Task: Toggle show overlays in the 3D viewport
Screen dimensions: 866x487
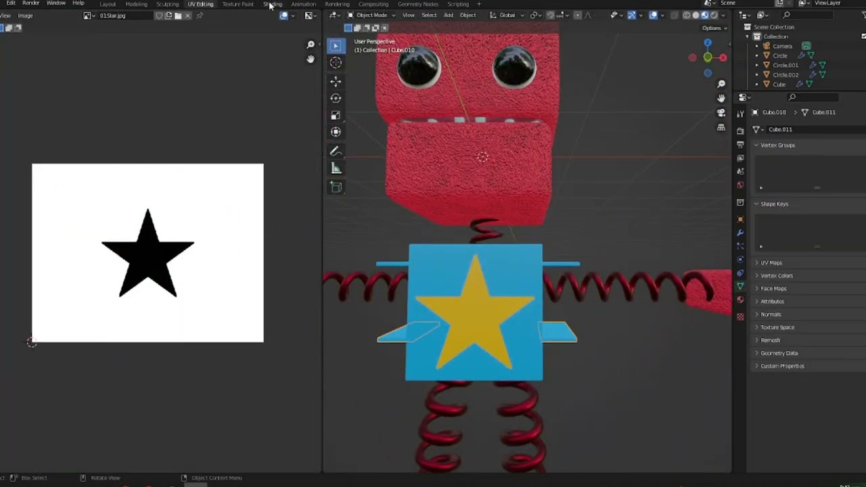Action: pyautogui.click(x=653, y=15)
